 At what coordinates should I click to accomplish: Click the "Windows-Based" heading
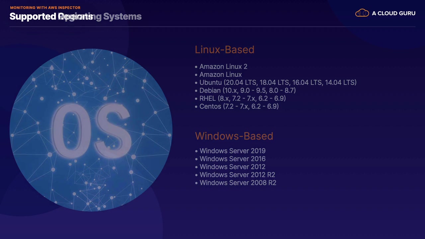click(234, 136)
